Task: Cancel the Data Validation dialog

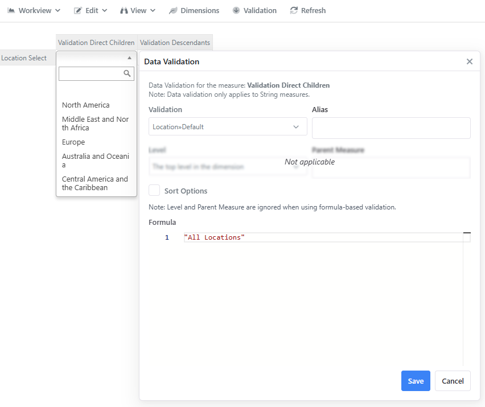Action: [x=453, y=381]
